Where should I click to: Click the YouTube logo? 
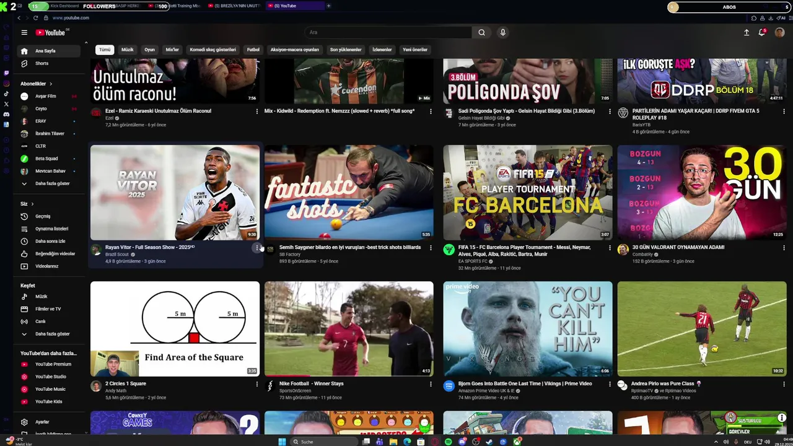point(50,32)
